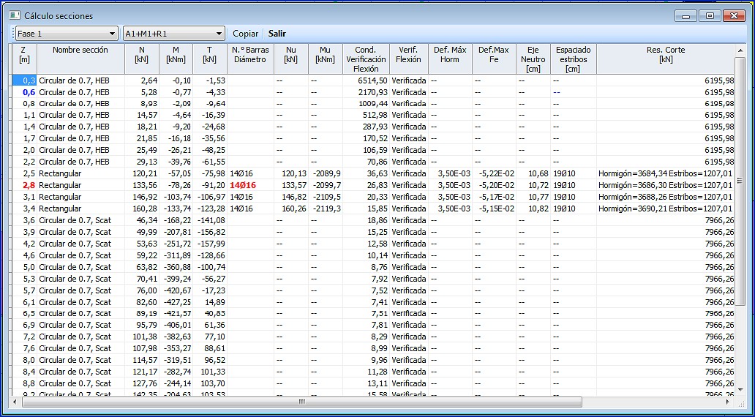Click the Cálculo secciones window icon
The height and width of the screenshot is (417, 755).
click(14, 15)
